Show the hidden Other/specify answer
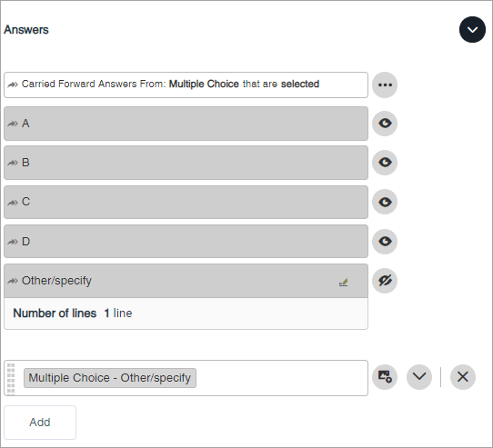Screen dimensions: 493x448 click(x=385, y=281)
